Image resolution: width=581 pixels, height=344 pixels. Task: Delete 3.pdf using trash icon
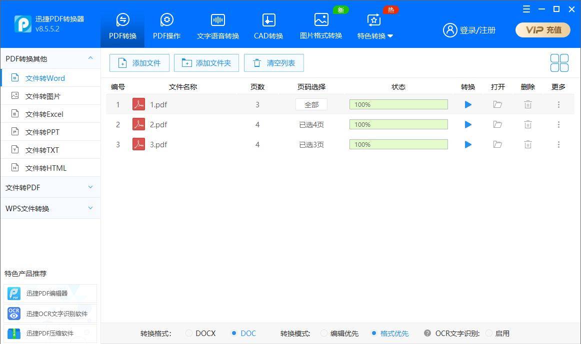click(x=528, y=145)
